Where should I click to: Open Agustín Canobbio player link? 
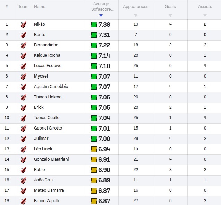click(51, 86)
